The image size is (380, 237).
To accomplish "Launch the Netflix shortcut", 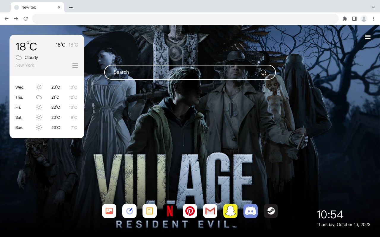I will [170, 211].
